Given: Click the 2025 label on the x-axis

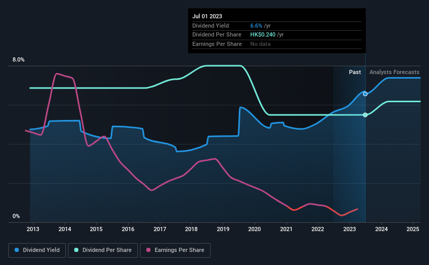Looking at the screenshot, I should pyautogui.click(x=413, y=229).
